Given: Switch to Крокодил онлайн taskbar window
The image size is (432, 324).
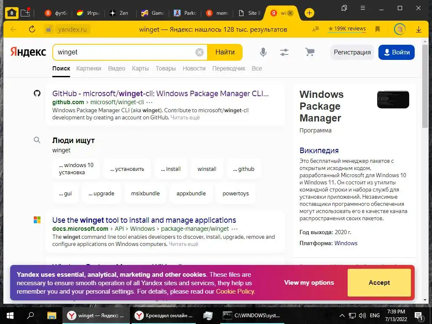Looking at the screenshot, I should (x=164, y=316).
